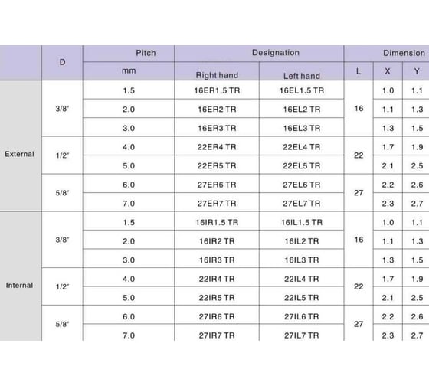Select cell 16EL2 TR
The image size is (429, 386).
(x=302, y=110)
